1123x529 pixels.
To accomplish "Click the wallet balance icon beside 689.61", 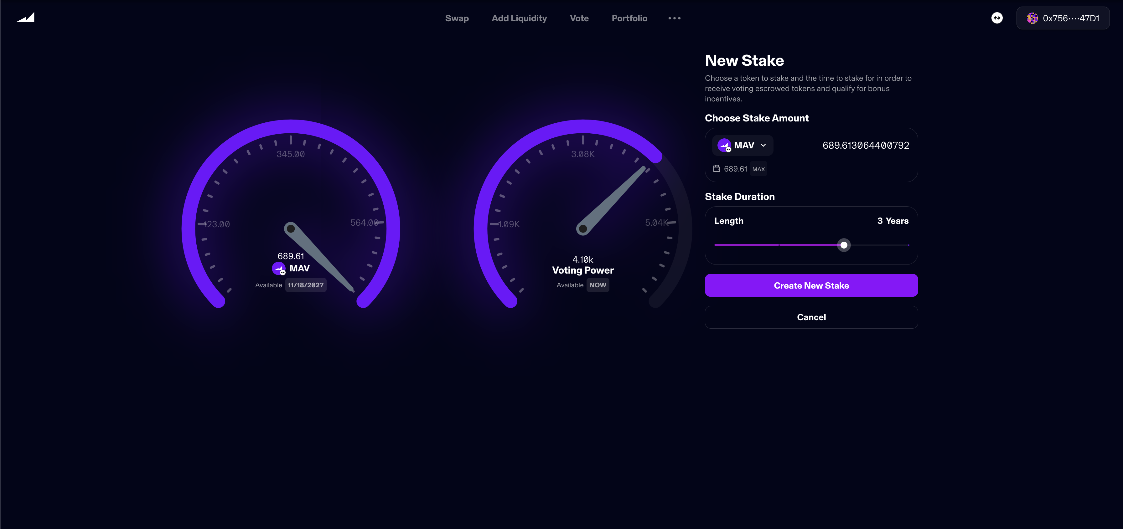I will 716,169.
